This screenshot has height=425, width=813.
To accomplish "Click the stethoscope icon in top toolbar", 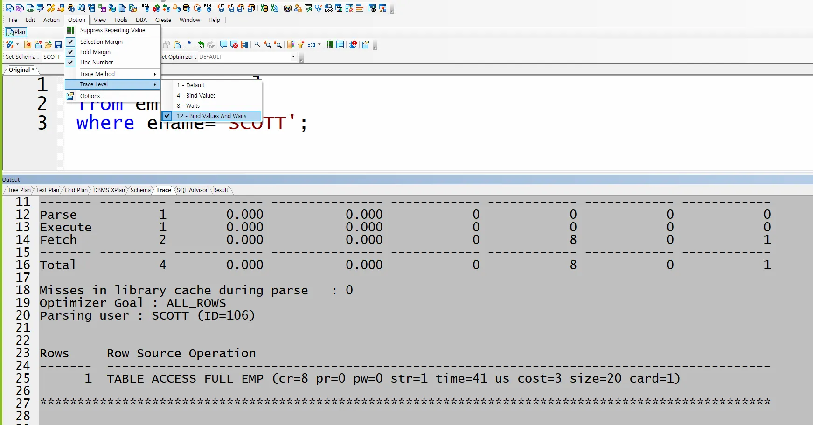I will tap(319, 8).
